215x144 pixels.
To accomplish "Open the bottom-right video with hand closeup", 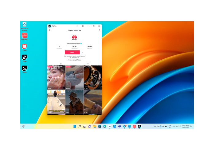I will 93,102.
